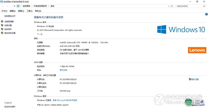
Task: Click the Windows 10 专业版 edition text
Action: (45, 26)
